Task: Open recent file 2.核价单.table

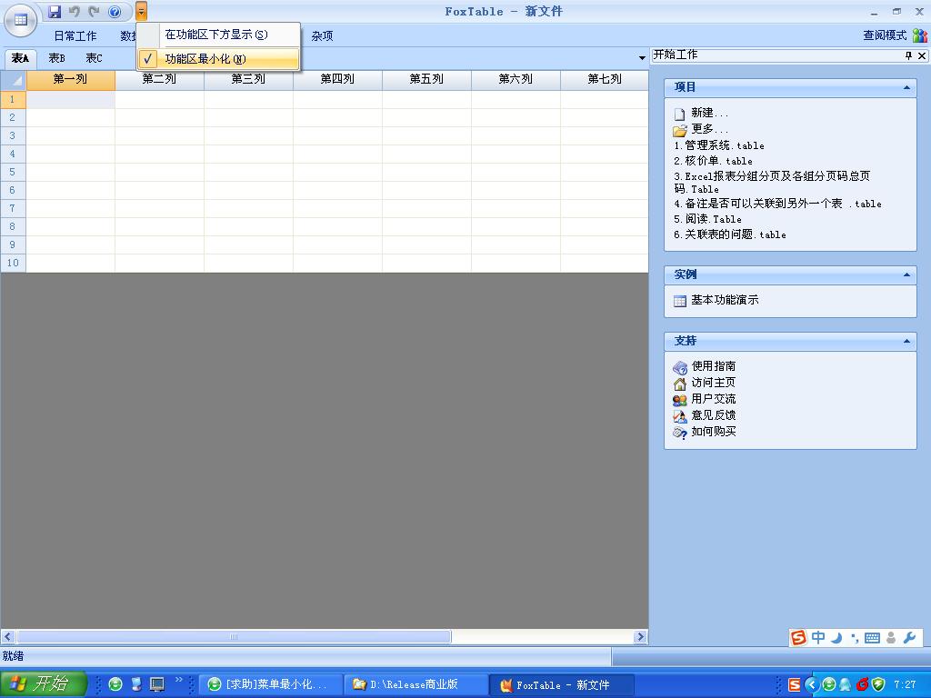Action: tap(713, 161)
